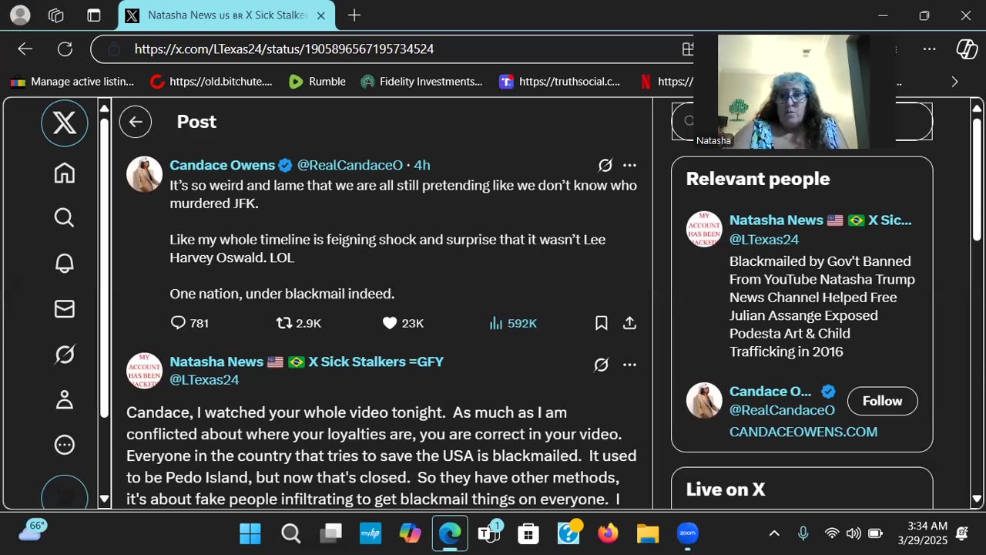The height and width of the screenshot is (555, 986).
Task: Open Natasha News in Relevant people
Action: pyautogui.click(x=820, y=220)
